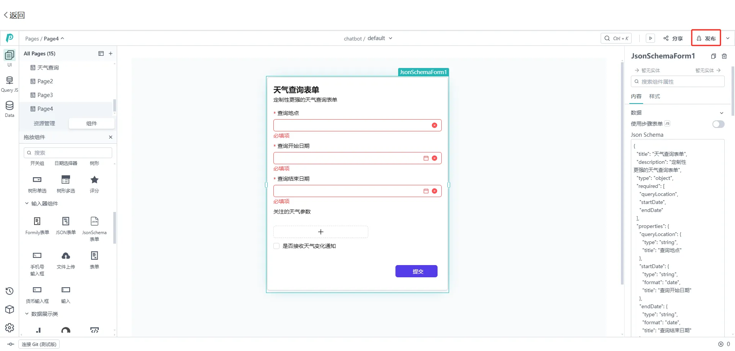735x351 pixels.
Task: Click the back button
Action: (14, 15)
